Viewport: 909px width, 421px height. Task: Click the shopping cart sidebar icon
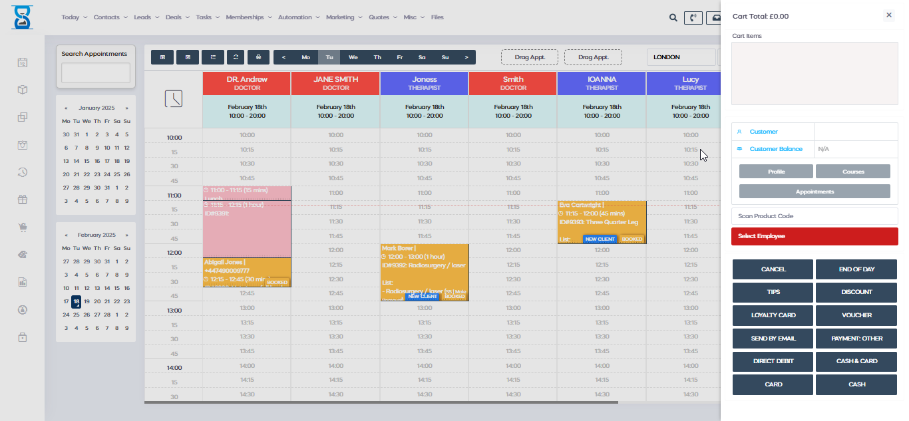coord(22,227)
